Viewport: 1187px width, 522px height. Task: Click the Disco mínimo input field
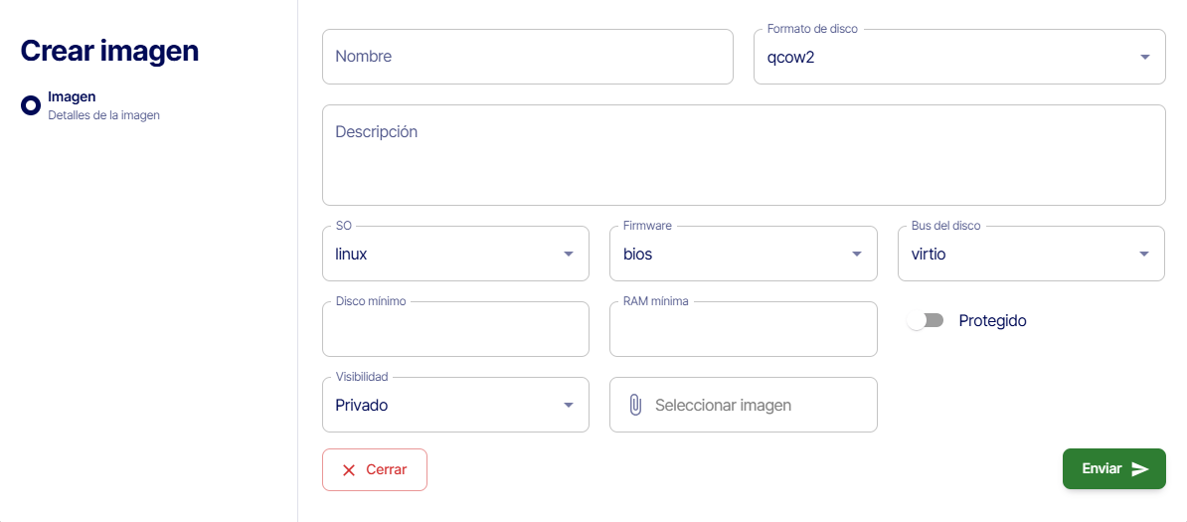[x=455, y=331]
